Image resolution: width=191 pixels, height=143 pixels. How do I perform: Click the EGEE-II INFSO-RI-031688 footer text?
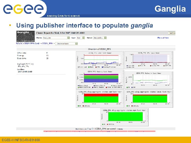(21, 140)
